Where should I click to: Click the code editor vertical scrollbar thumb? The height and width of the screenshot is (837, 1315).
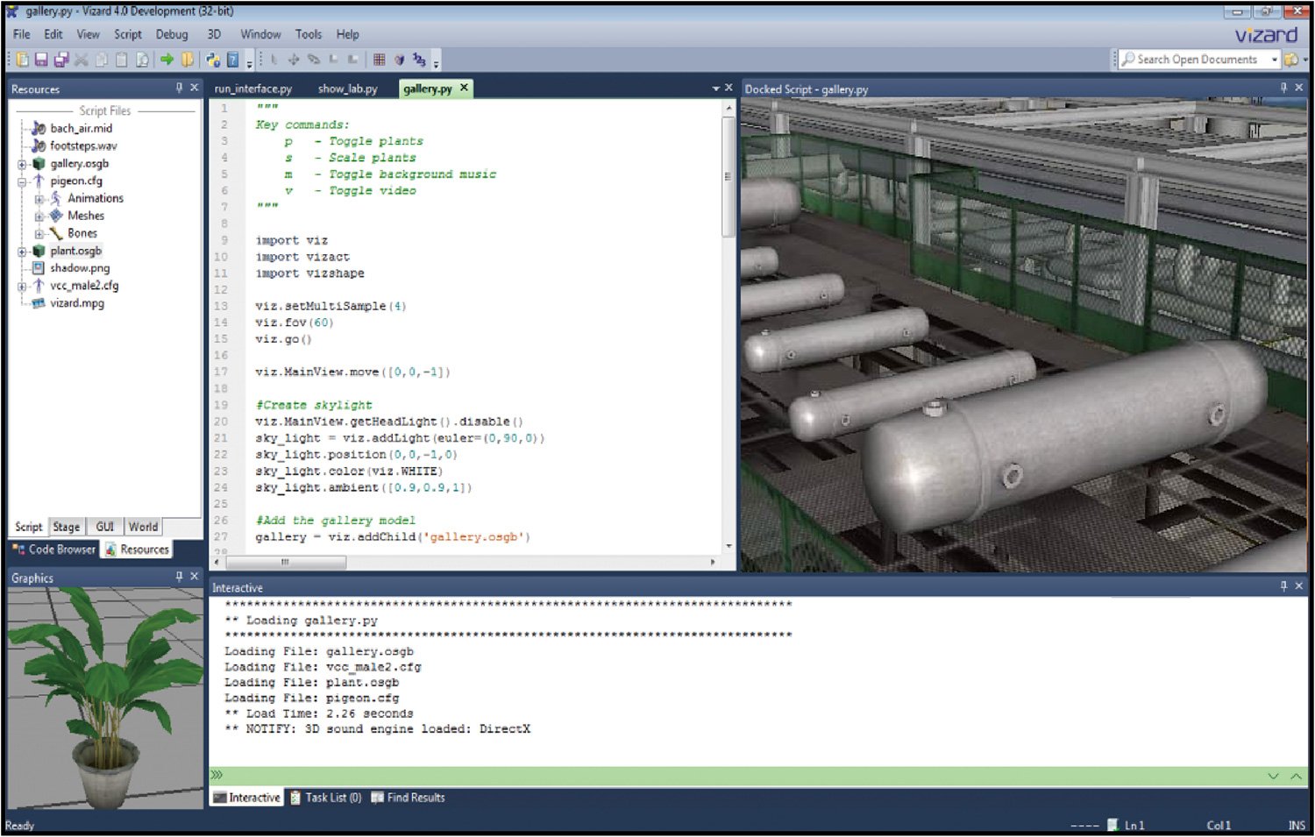click(x=728, y=175)
